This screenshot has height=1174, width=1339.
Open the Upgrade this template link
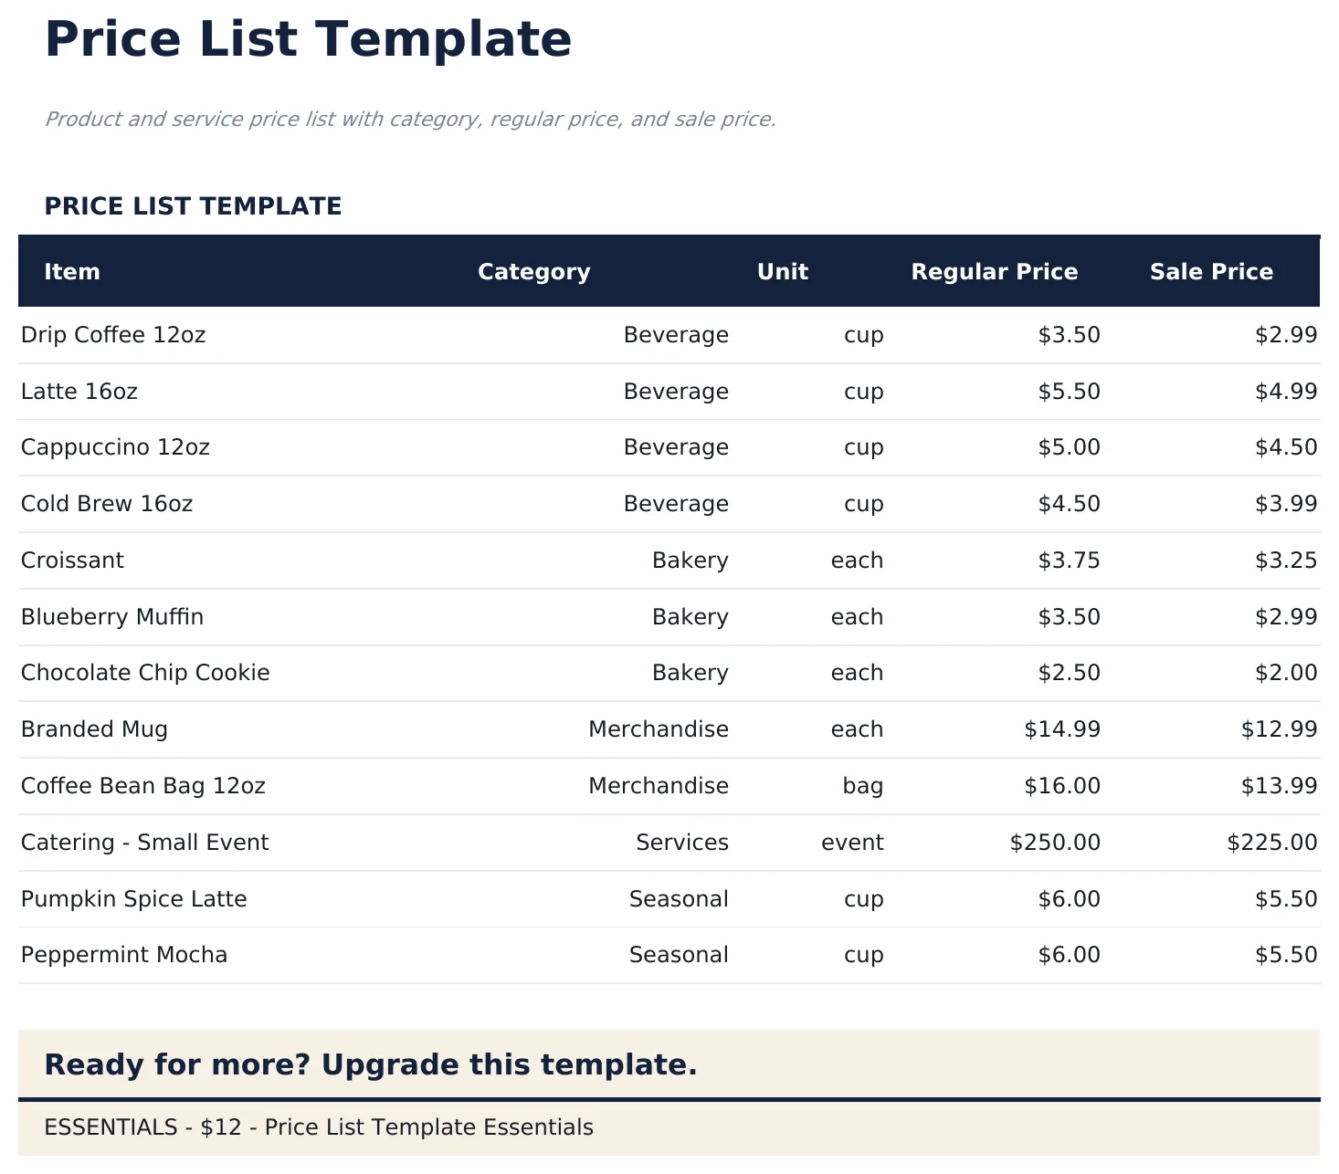pos(371,1064)
